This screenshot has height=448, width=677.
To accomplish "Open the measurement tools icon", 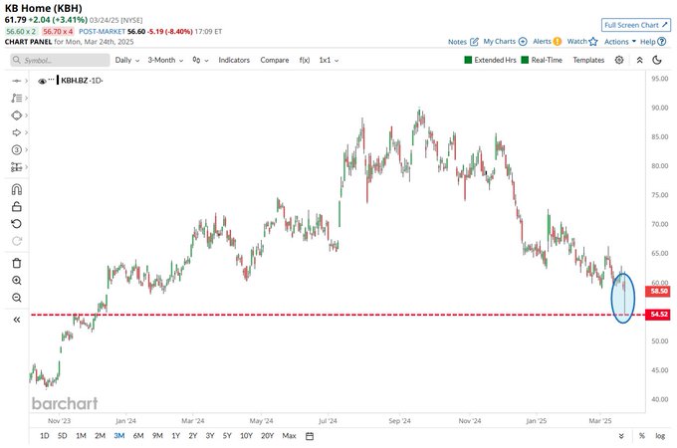I will point(16,167).
